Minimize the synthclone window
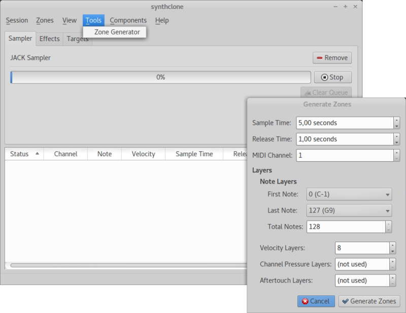Image resolution: width=406 pixels, height=313 pixels. tap(335, 7)
